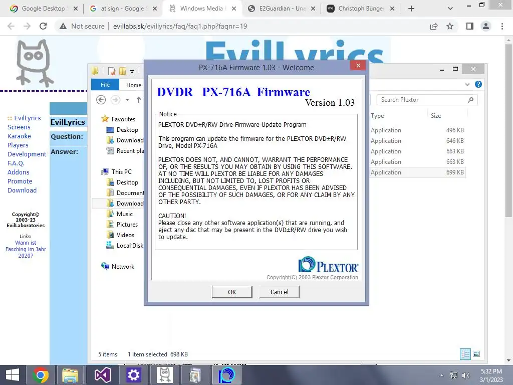
Task: Open Pictures folder in navigation pane
Action: pyautogui.click(x=127, y=224)
